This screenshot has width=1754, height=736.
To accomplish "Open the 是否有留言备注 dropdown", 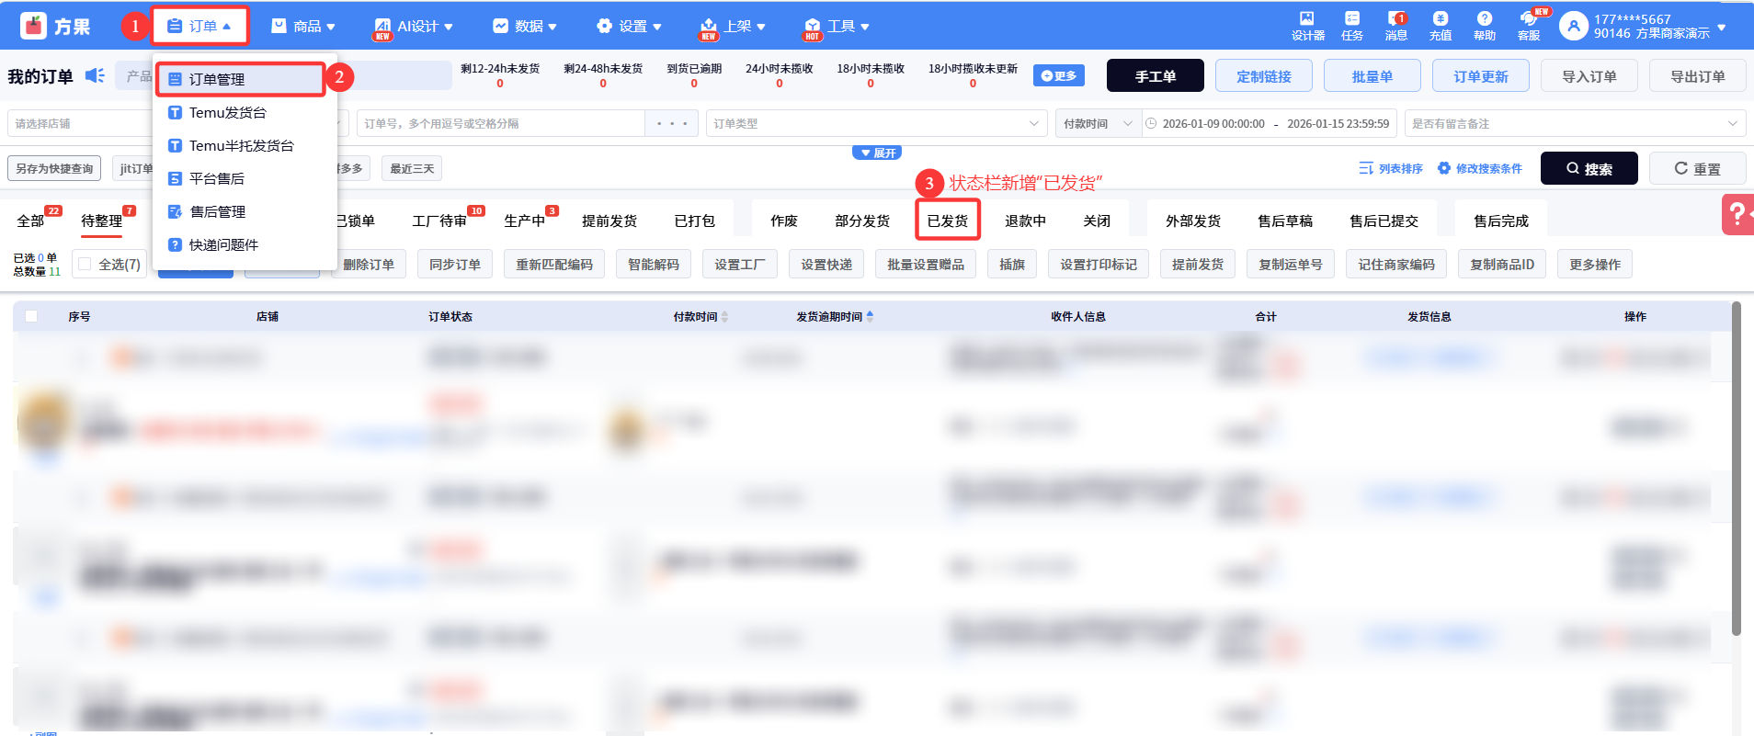I will coord(1575,123).
